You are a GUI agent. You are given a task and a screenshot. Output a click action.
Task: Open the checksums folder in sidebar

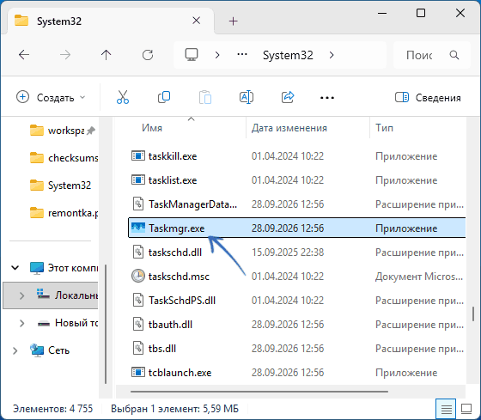64,158
